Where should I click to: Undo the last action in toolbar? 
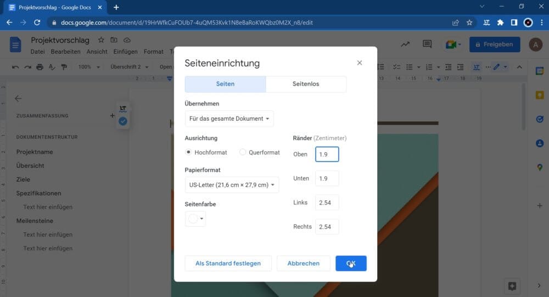click(x=15, y=67)
